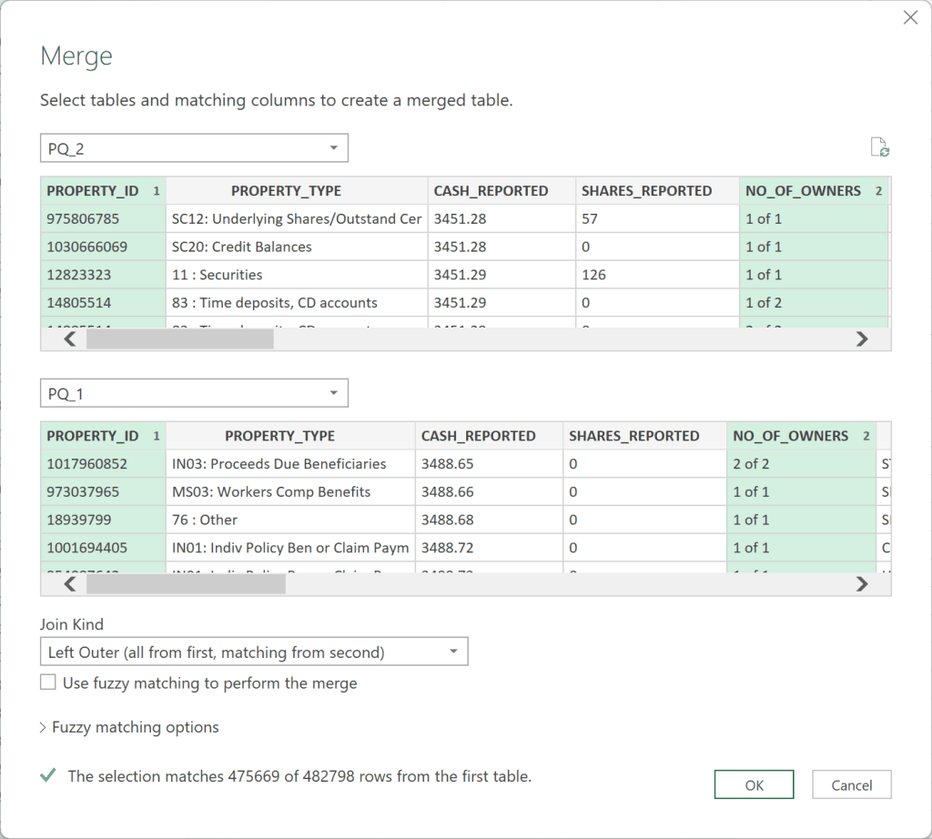The image size is (932, 839).
Task: Click the right scroll arrow on the PQ_1 table
Action: pyautogui.click(x=862, y=583)
